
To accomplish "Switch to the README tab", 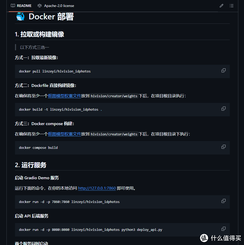I will (x=24, y=5).
